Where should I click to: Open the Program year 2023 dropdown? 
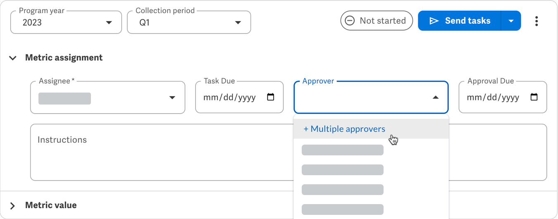point(66,22)
